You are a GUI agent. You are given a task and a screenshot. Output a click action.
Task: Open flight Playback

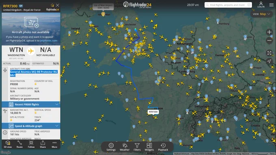tap(163, 147)
